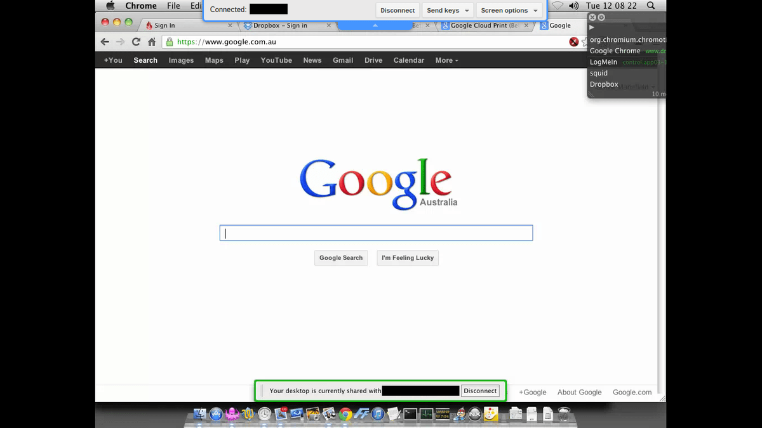Switch to the Google Cloud Print tab

click(484, 25)
